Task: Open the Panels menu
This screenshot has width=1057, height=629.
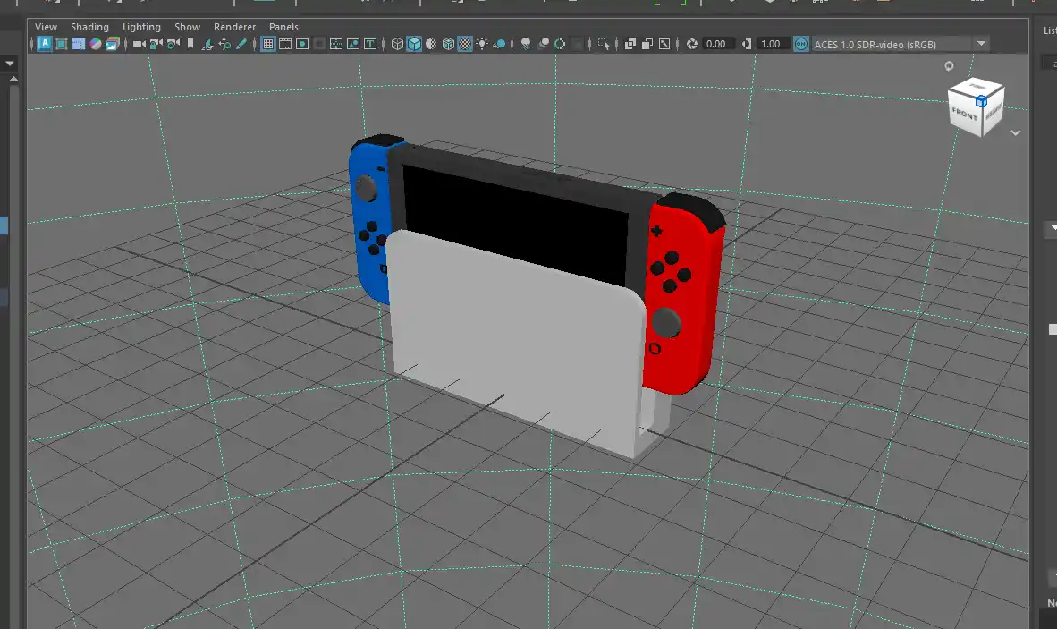Action: tap(283, 27)
